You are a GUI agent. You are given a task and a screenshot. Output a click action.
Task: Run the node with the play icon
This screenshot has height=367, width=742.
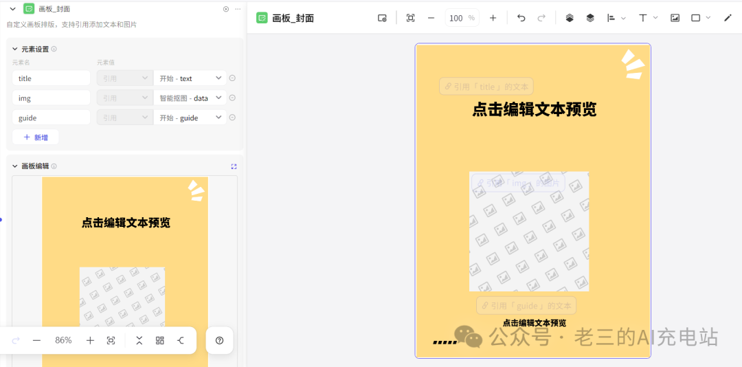click(225, 9)
